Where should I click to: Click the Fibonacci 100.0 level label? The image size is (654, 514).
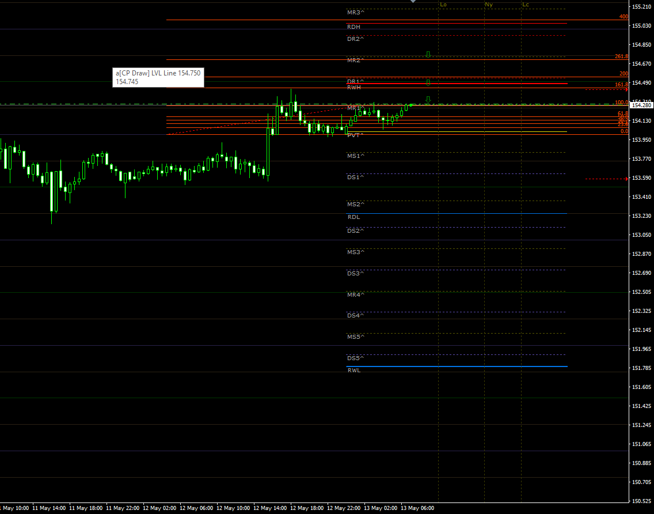pos(621,103)
